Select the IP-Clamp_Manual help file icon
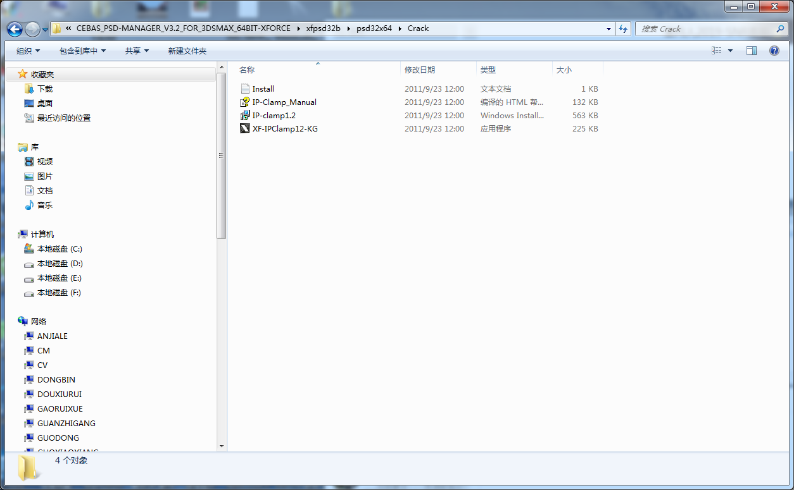 [245, 102]
